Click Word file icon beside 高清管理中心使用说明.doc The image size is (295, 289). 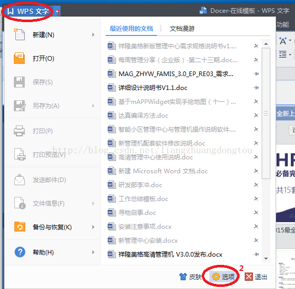111,157
